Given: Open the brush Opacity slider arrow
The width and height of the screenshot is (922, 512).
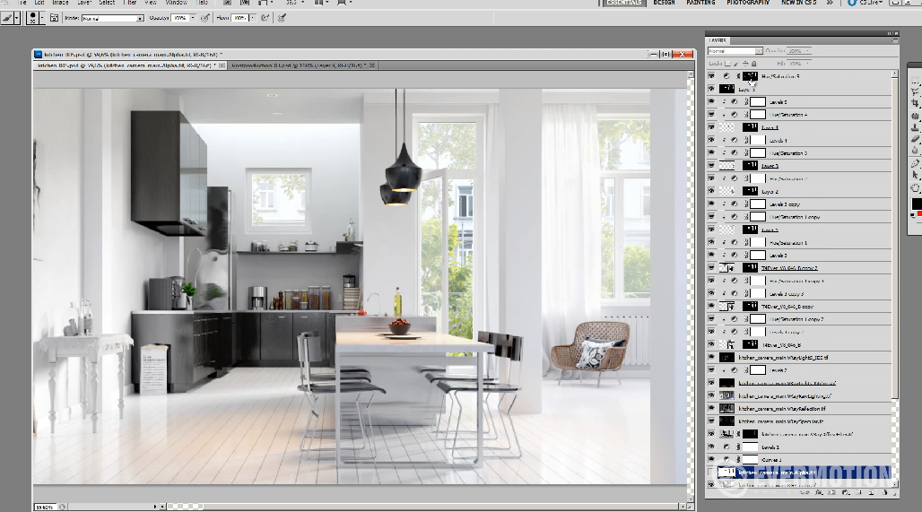Looking at the screenshot, I should (x=193, y=18).
